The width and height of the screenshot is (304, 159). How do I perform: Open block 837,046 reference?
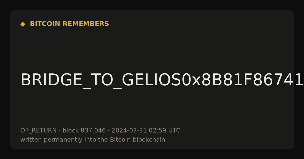pyautogui.click(x=84, y=131)
